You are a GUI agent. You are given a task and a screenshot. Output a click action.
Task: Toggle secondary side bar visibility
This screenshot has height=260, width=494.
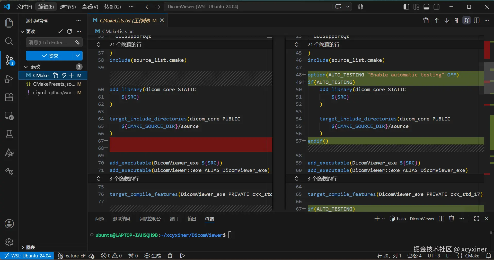[x=437, y=7]
